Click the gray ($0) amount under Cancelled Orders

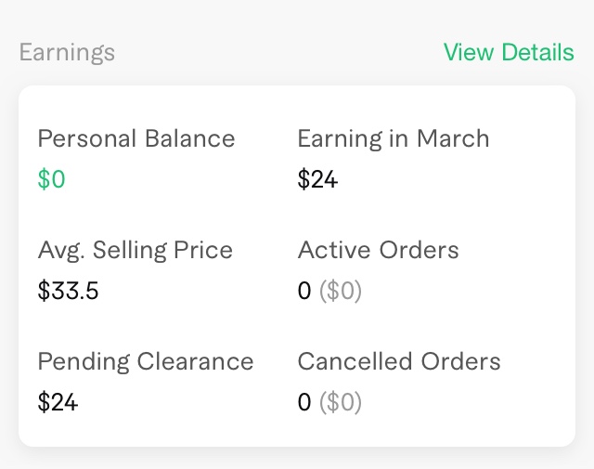(x=341, y=403)
